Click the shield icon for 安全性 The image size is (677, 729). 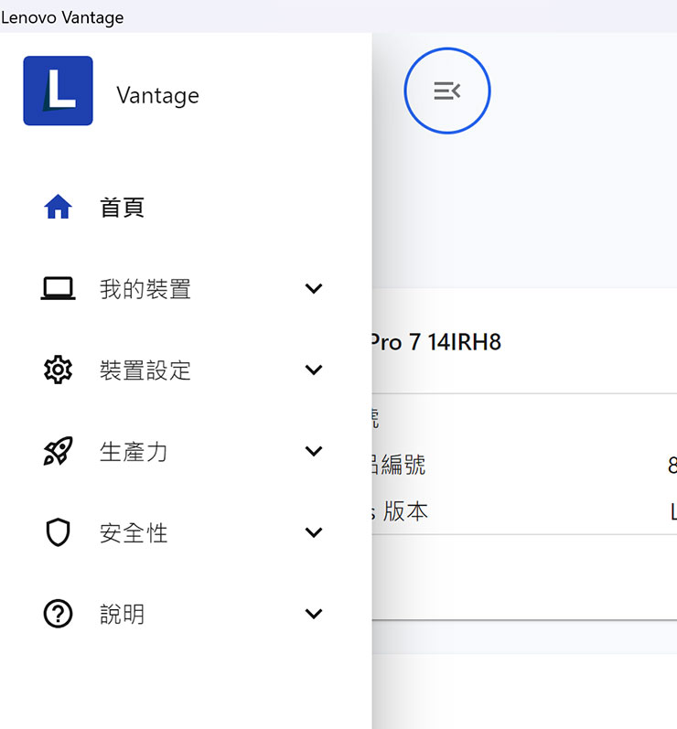tap(59, 532)
